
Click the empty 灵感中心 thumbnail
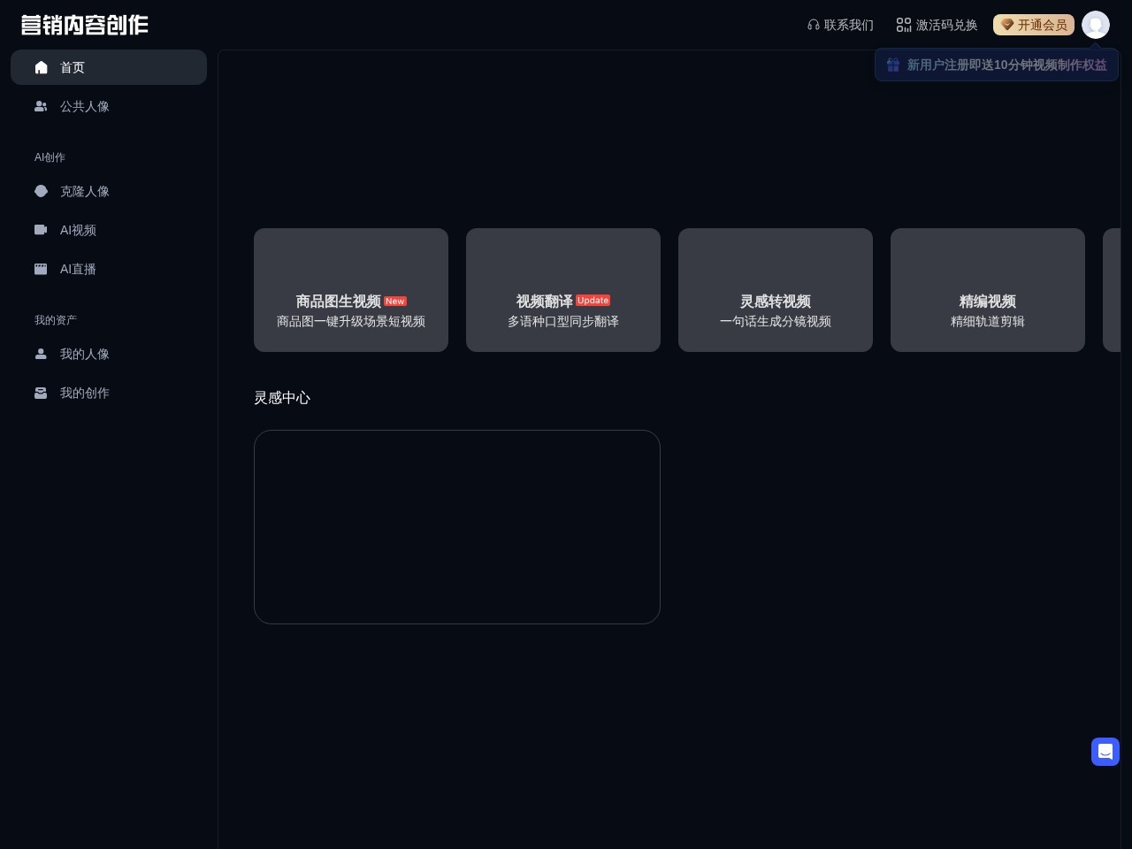point(457,527)
